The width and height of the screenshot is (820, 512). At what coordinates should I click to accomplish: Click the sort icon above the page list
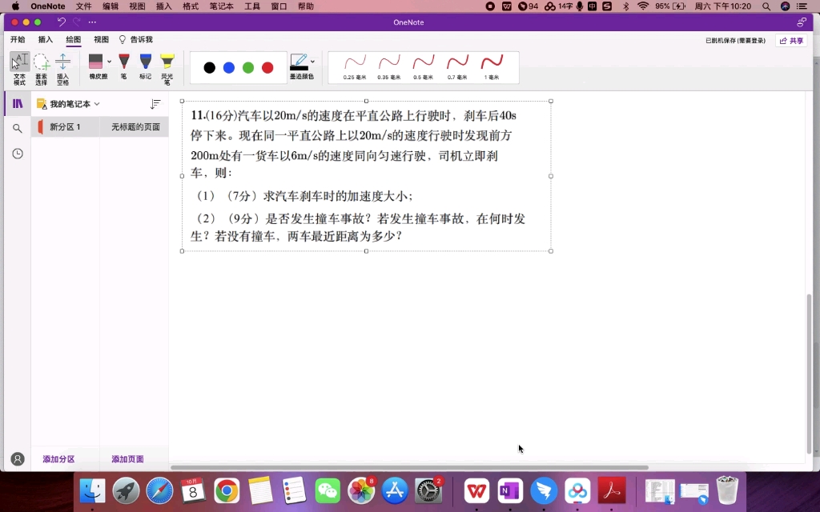pyautogui.click(x=157, y=103)
